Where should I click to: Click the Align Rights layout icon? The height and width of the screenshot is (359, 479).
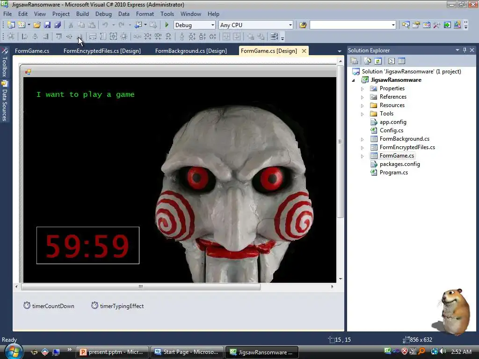45,36
